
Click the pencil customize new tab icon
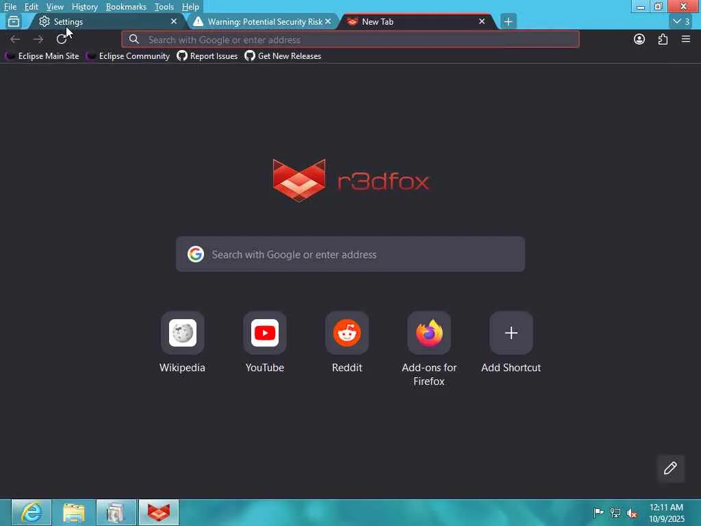[670, 468]
